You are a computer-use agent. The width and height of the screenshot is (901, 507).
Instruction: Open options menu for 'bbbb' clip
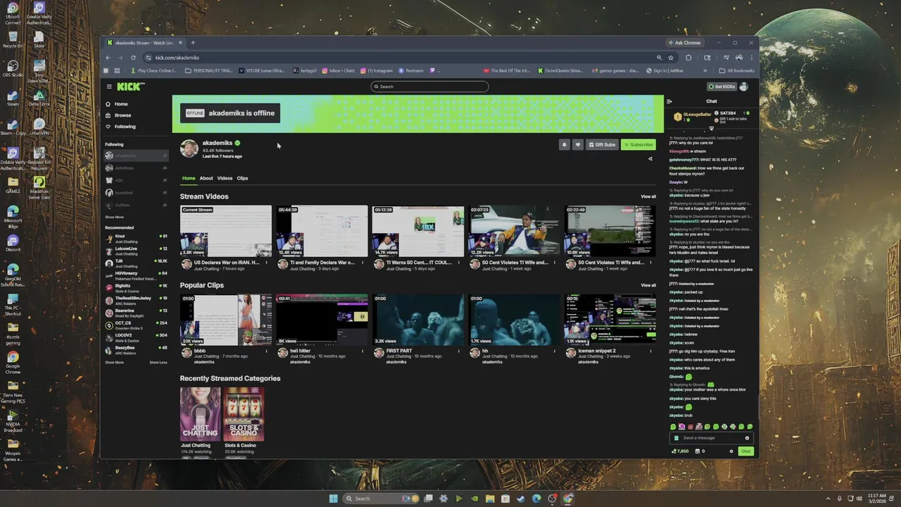[267, 351]
